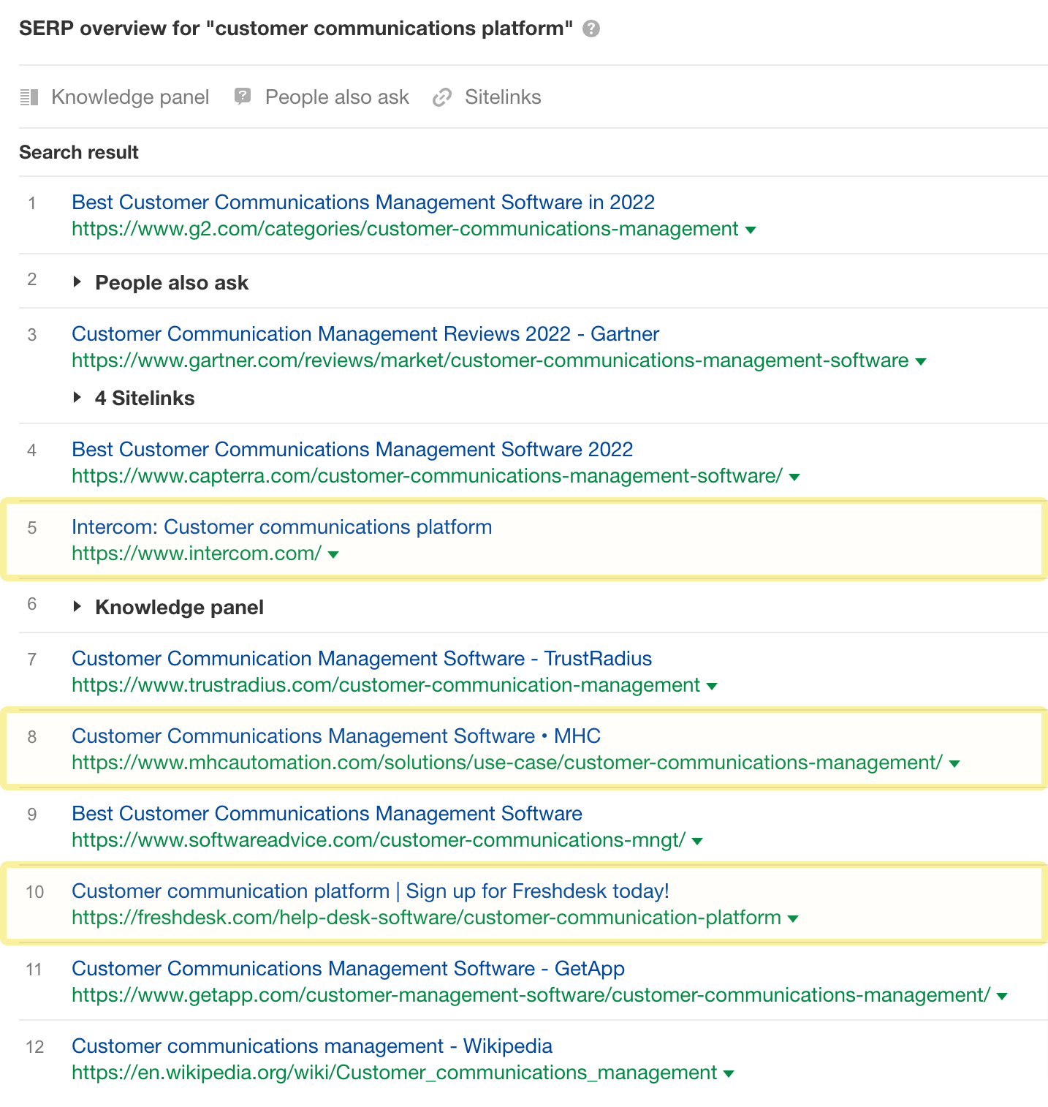The width and height of the screenshot is (1048, 1107).
Task: Click the Sitelinks link icon in the legend
Action: pos(442,97)
